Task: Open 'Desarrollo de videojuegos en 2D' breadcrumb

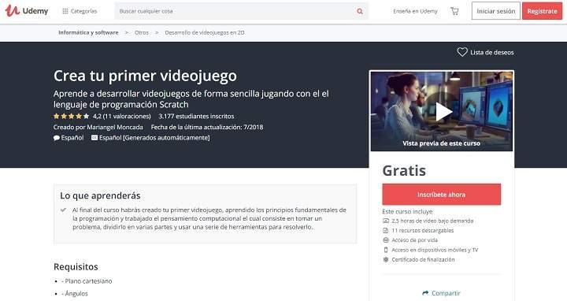Action: (x=205, y=32)
